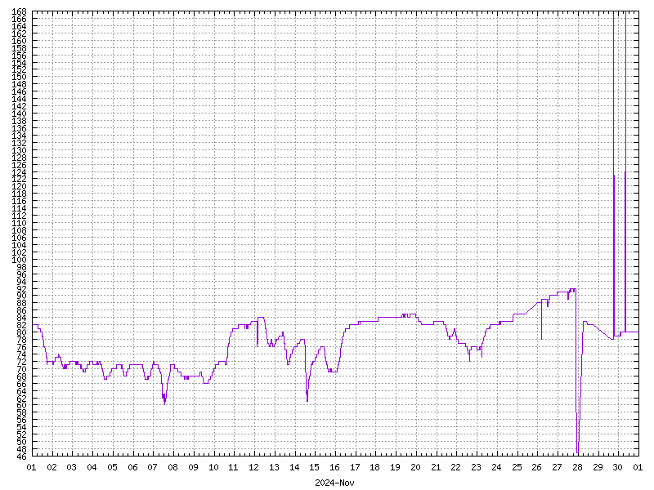
Task: Click the x-axis date "28"
Action: (x=578, y=467)
